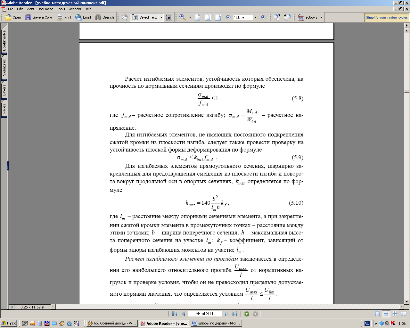Go back to the previous view (green arrow)
410x328 pixels.
point(247,314)
